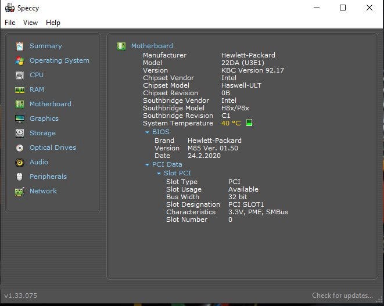384x306 pixels.
Task: Open the Help menu
Action: (x=53, y=23)
